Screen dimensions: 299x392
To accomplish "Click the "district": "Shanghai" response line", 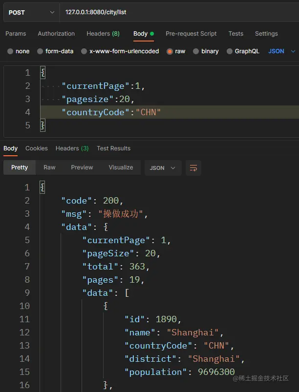I will coord(185,359).
